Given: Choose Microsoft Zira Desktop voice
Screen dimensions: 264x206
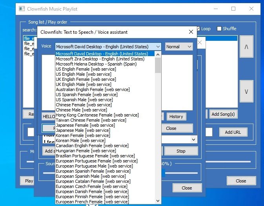Looking at the screenshot, I should coord(105,59).
